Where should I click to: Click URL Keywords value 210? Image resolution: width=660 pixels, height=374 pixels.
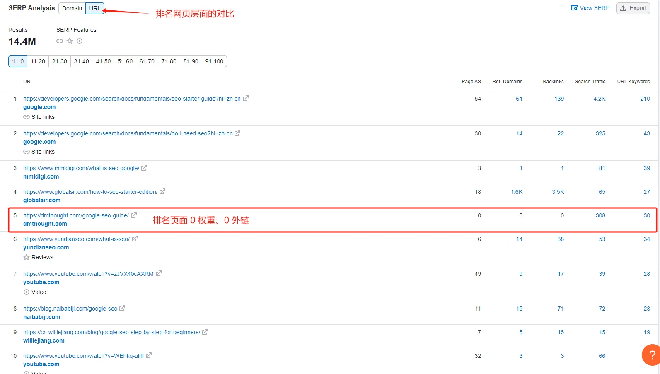(645, 99)
